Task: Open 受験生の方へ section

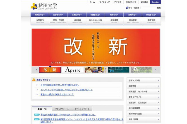Action: 40,15
